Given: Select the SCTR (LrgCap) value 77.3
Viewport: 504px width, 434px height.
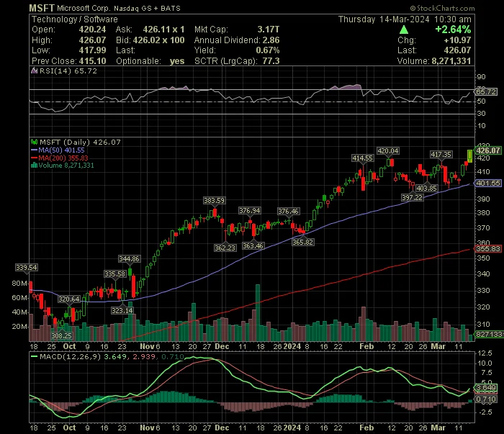Looking at the screenshot, I should (x=271, y=61).
